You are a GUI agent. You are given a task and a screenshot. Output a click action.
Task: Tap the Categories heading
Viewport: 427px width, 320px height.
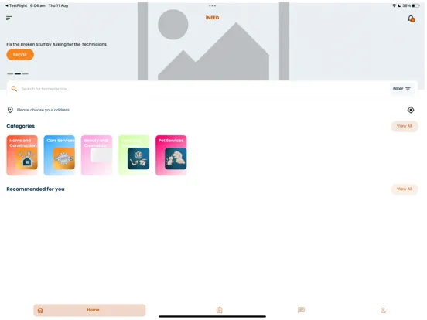(x=21, y=126)
